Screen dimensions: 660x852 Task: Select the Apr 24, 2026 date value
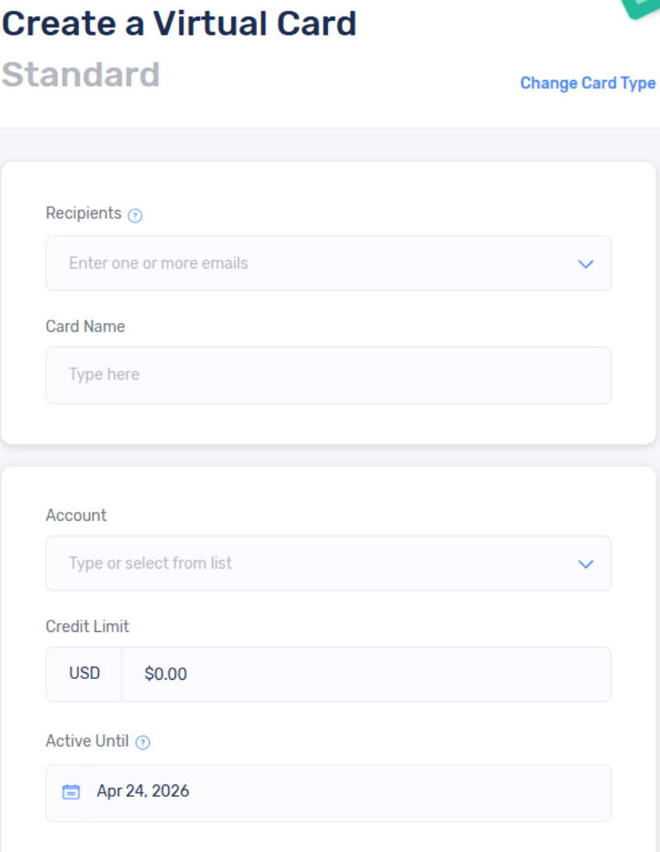143,792
